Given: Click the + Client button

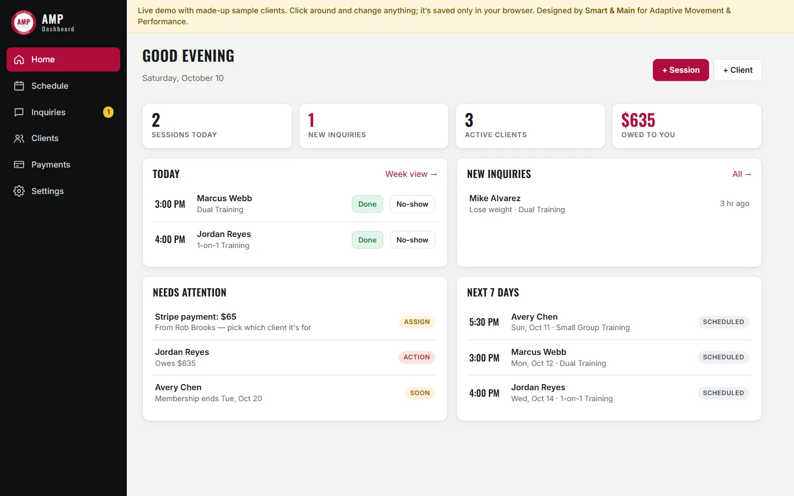Looking at the screenshot, I should coord(738,70).
